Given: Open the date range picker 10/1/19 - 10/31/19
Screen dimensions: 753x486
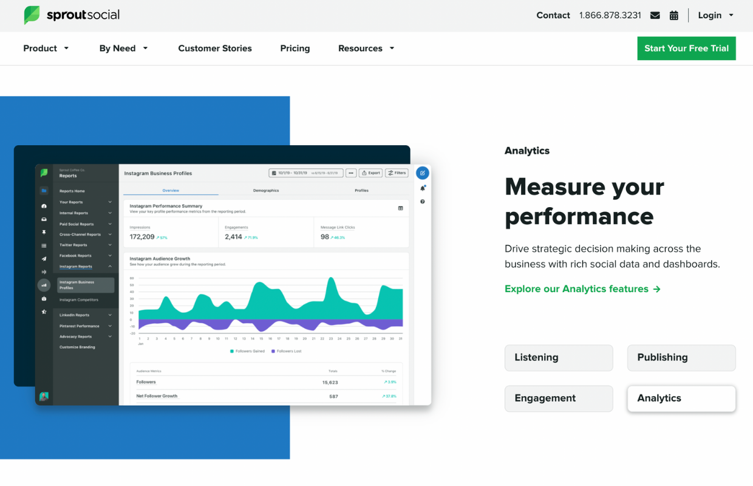Looking at the screenshot, I should (x=306, y=173).
